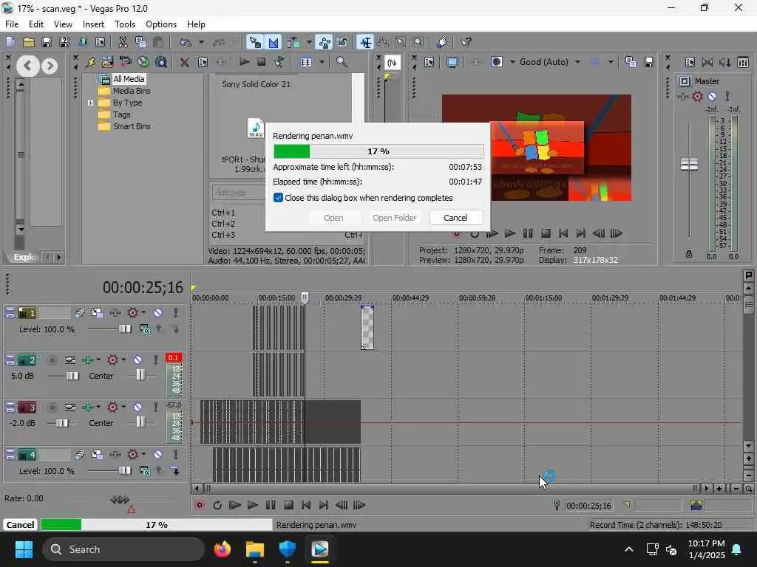This screenshot has height=567, width=757.
Task: Open the File menu
Action: click(x=12, y=24)
